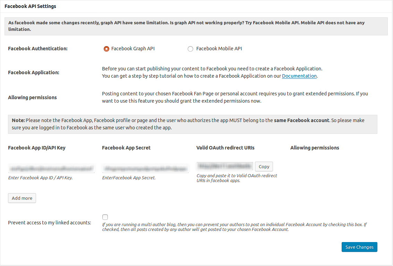Open the Documentation link
Image resolution: width=393 pixels, height=266 pixels.
click(x=299, y=76)
